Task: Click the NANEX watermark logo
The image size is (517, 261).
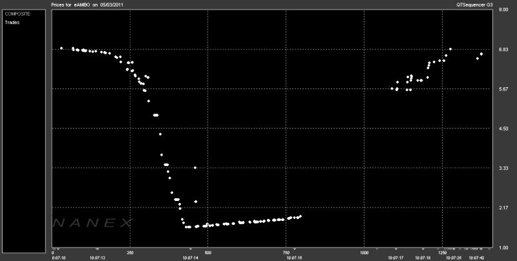Action: (x=92, y=223)
